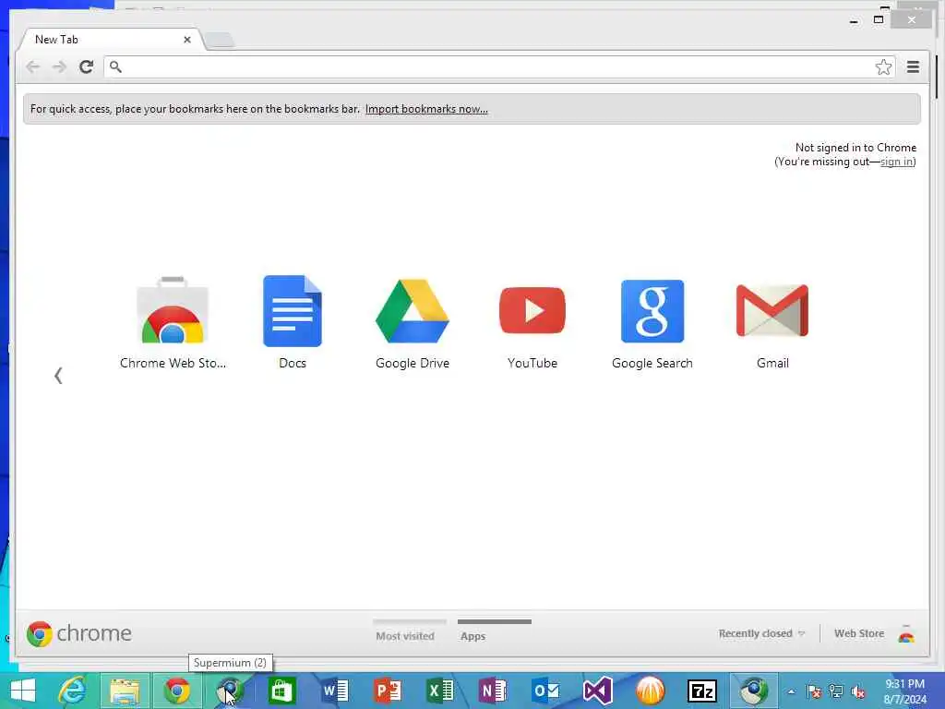Go to the previous apps page with the left chevron
The height and width of the screenshot is (709, 945).
tap(58, 376)
